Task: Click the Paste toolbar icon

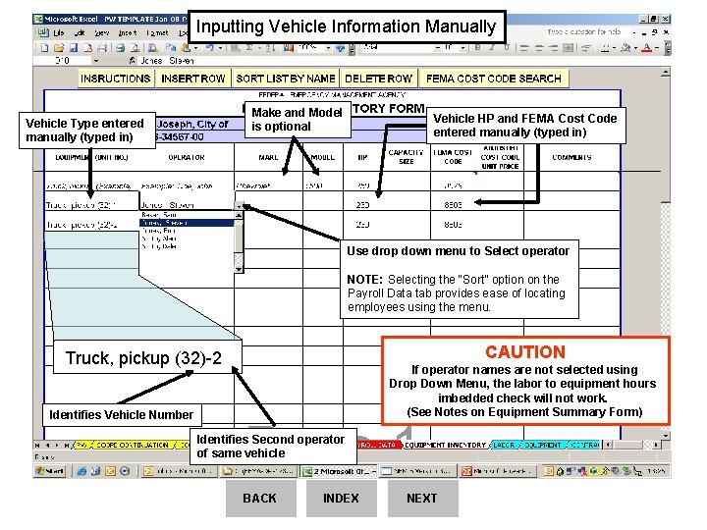Action: pos(186,48)
